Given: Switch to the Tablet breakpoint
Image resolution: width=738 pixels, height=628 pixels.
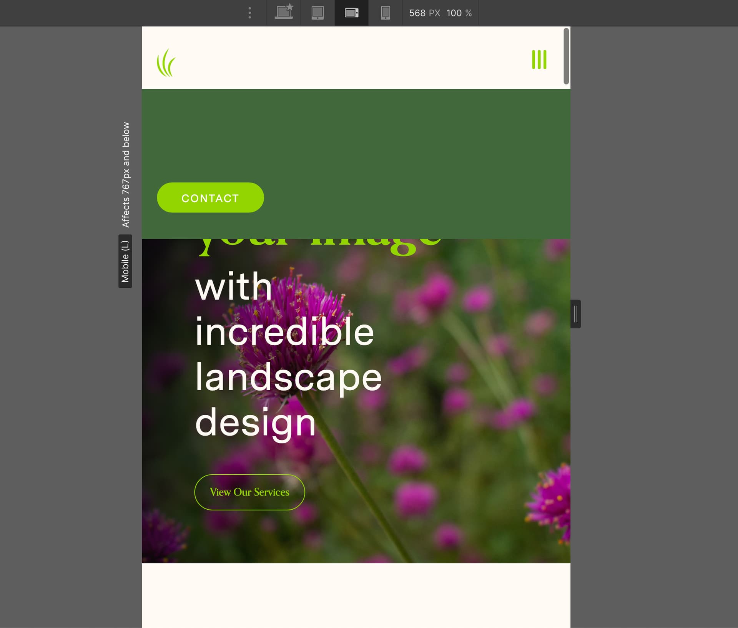Looking at the screenshot, I should coord(317,13).
